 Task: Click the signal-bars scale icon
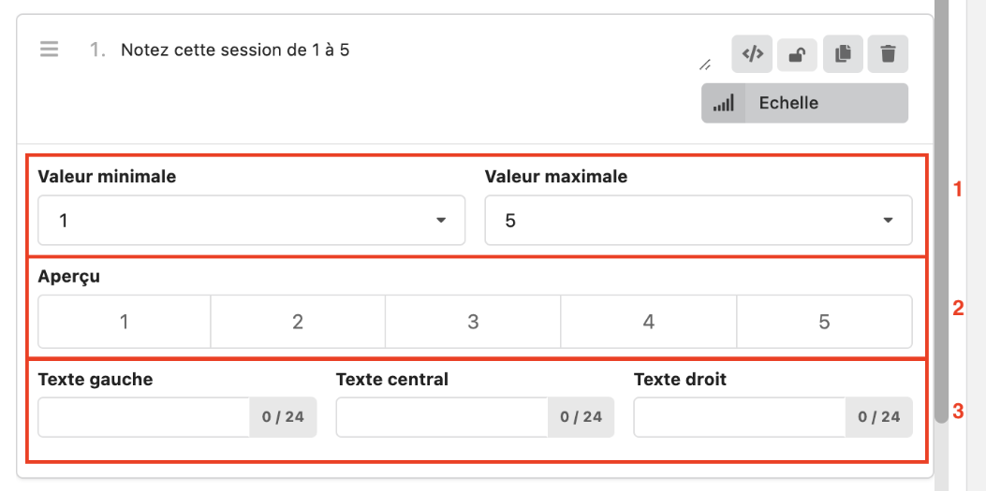point(723,103)
